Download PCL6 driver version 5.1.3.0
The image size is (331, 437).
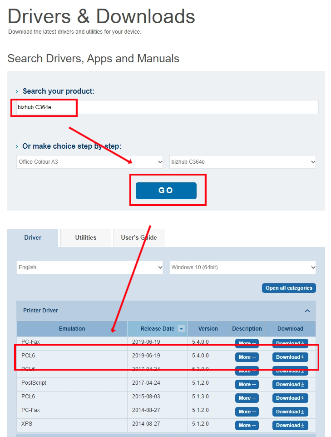[x=290, y=398]
